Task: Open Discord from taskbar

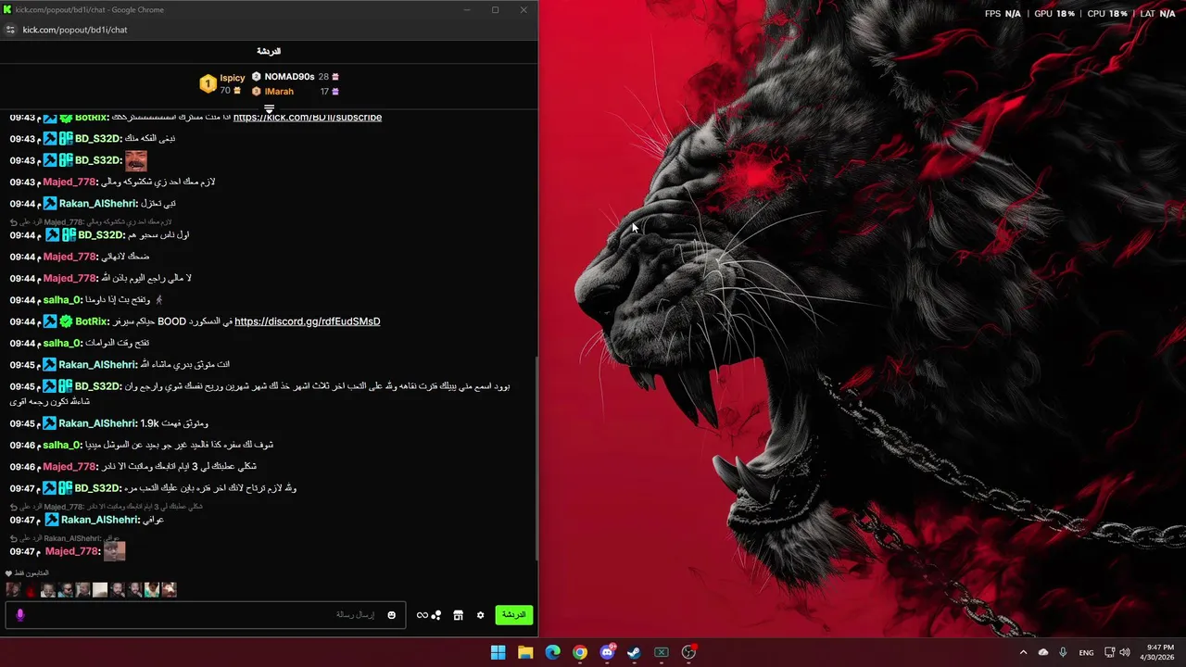Action: (x=607, y=652)
